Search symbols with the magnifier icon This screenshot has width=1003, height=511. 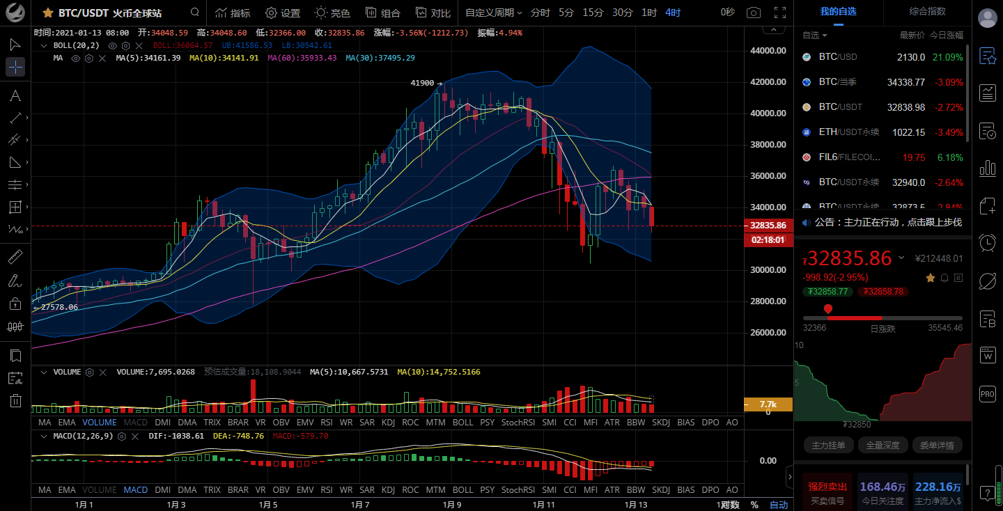tap(195, 13)
